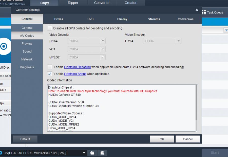Click the blue disc icon on left panel

coord(4,46)
